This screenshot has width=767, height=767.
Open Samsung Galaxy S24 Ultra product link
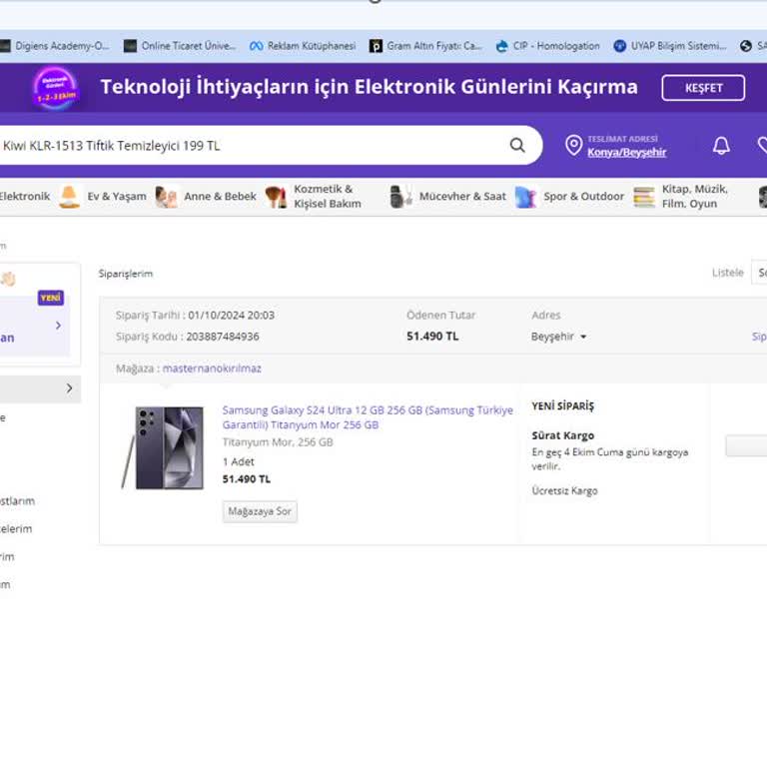pyautogui.click(x=368, y=417)
